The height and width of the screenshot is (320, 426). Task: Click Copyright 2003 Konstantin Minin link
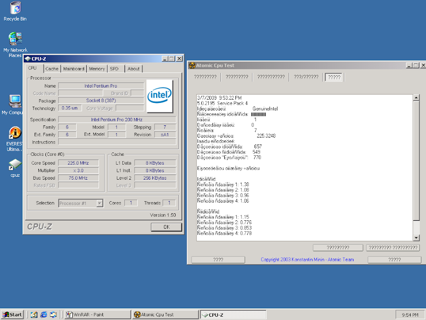[307, 260]
